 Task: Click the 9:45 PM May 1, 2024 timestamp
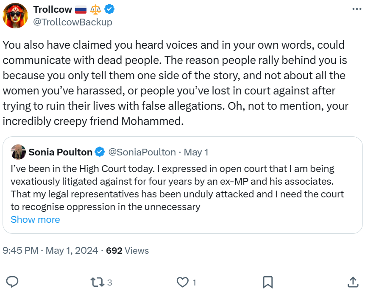(x=50, y=250)
